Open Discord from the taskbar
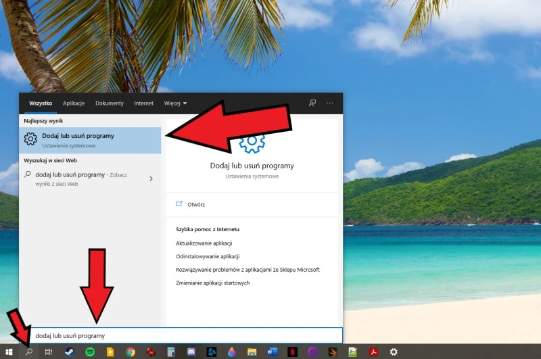Screen dimensions: 541x359 click(191, 352)
